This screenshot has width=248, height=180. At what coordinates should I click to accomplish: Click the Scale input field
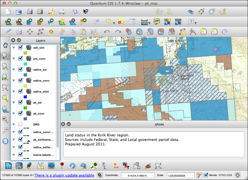(181, 175)
